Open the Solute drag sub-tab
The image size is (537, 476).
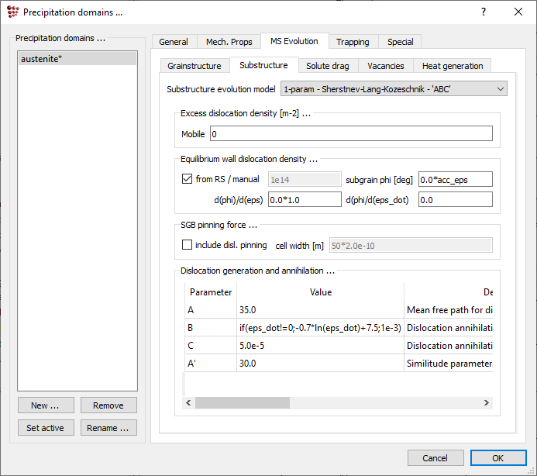tap(328, 66)
